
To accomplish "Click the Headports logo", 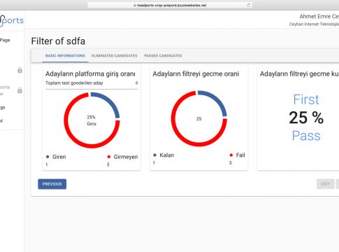I will (x=11, y=20).
